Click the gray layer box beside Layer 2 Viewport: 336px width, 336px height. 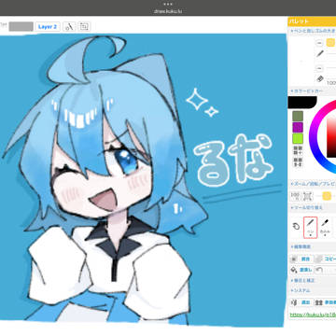pos(21,27)
